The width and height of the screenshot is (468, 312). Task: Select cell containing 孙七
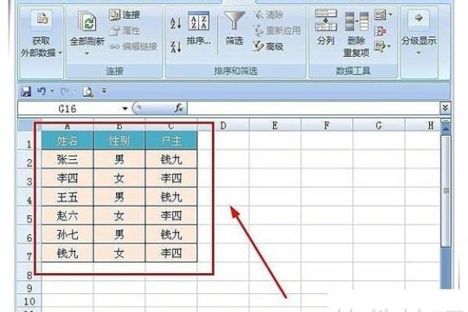[67, 234]
